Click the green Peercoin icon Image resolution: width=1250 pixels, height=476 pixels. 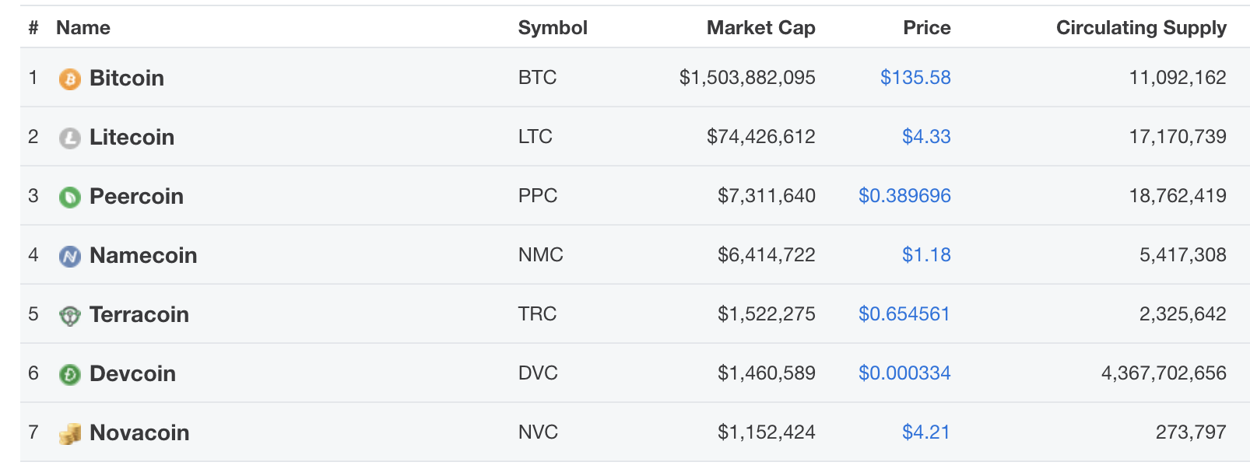[69, 196]
